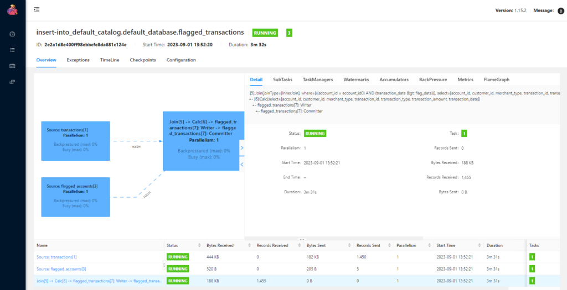Select the Source: flagged_accounts[3] graph node

point(75,197)
